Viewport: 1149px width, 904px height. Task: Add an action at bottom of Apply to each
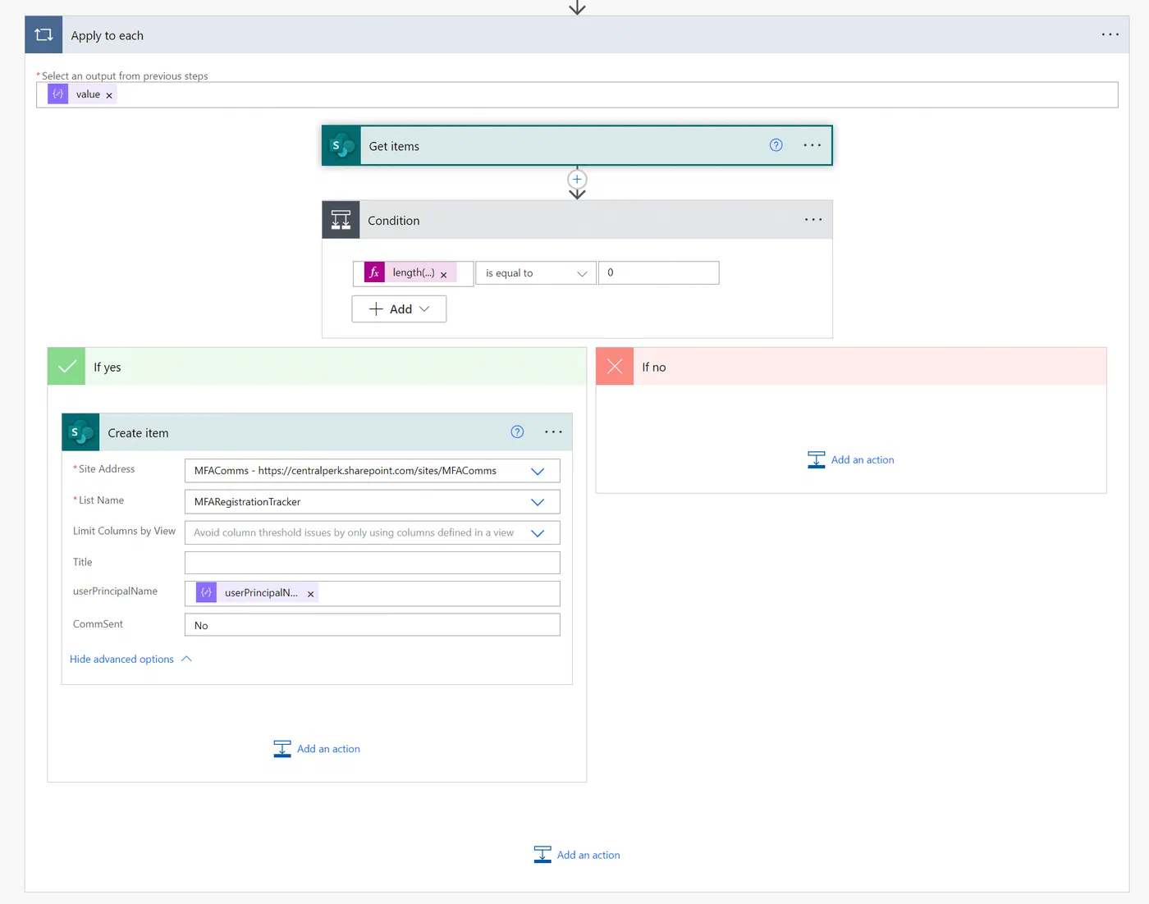(577, 855)
